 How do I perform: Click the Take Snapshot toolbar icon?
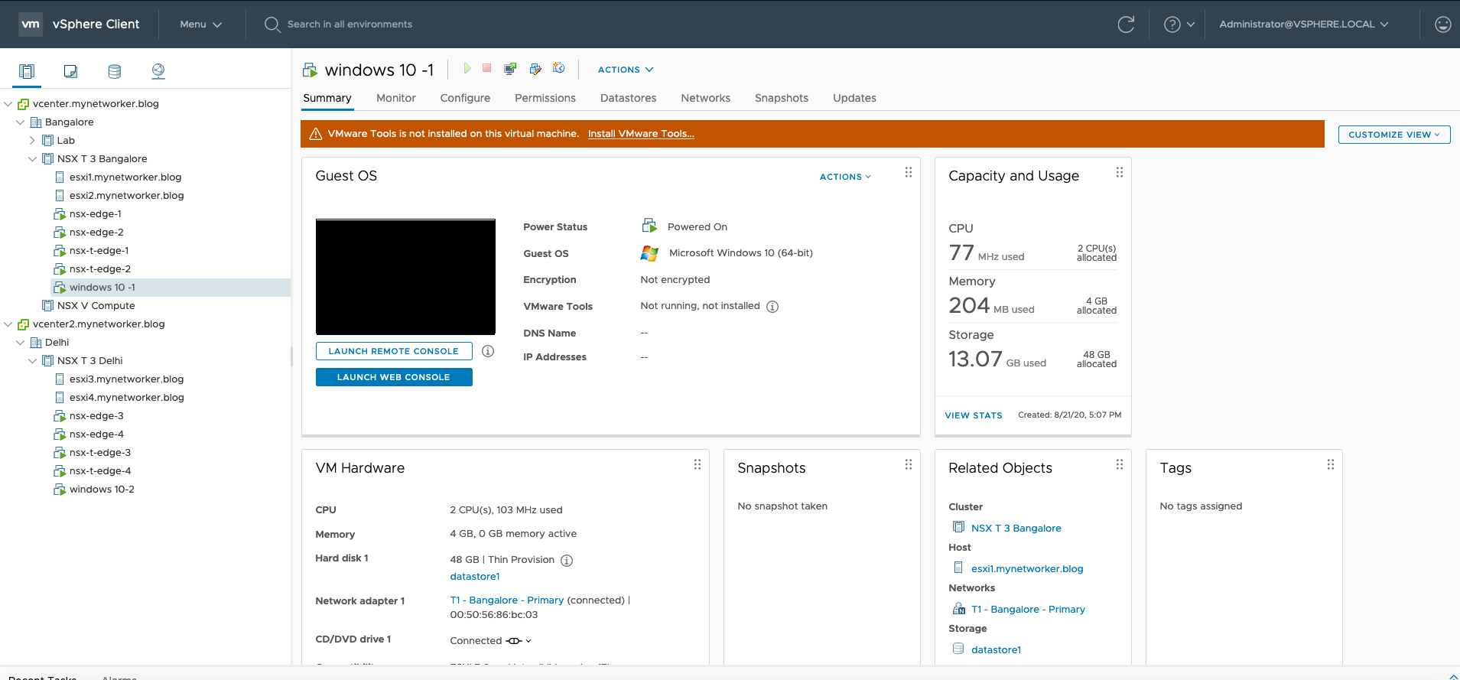(559, 69)
